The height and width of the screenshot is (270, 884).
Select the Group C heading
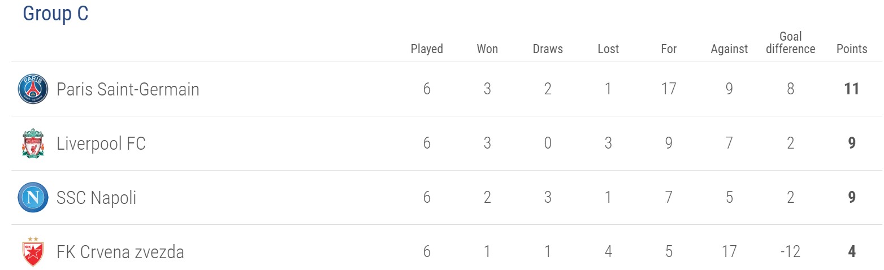click(55, 14)
